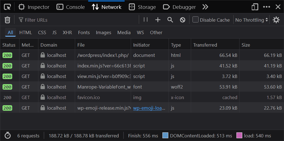Filter requests by CSS
Screen dimensions: 284x141
(42, 32)
